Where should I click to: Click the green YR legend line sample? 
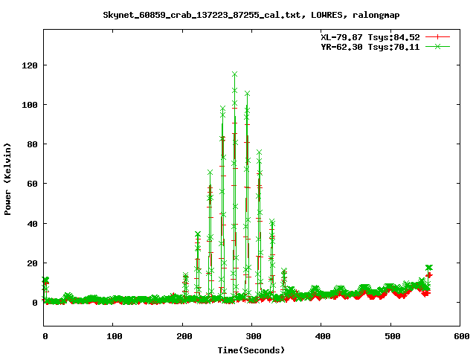point(437,46)
